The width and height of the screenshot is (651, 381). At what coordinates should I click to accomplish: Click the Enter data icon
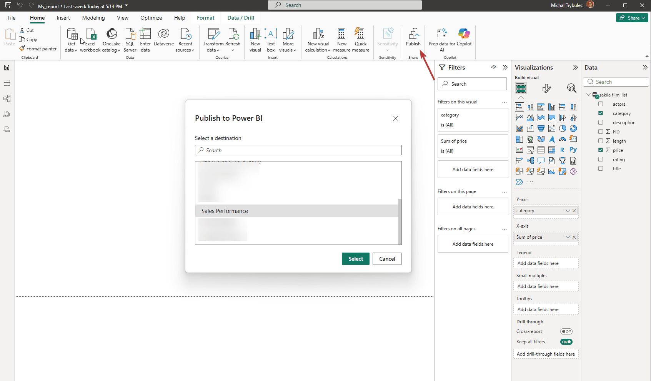coord(145,40)
